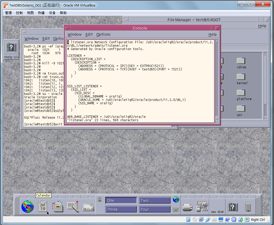Viewport: 274px width, 225px height.
Task: Open the Console Edit menu
Action: click(89, 34)
